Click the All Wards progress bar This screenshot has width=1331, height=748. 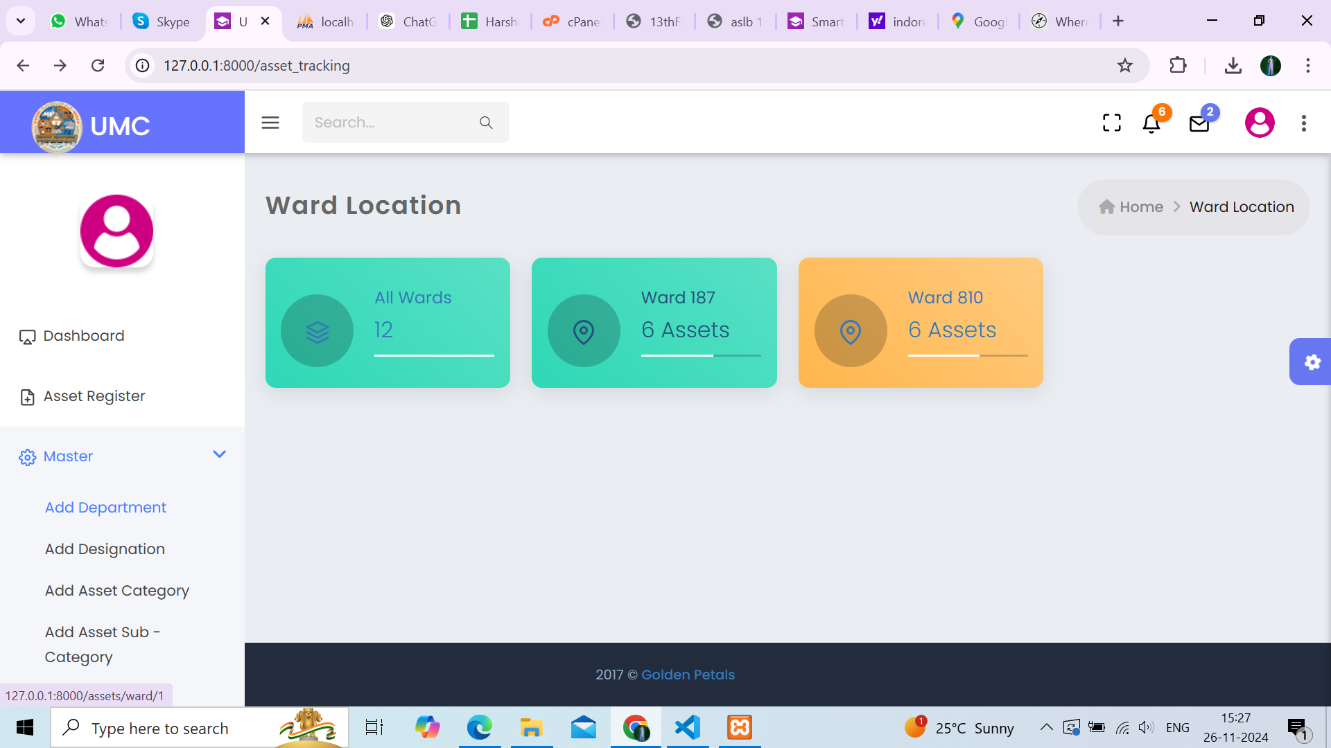point(434,355)
